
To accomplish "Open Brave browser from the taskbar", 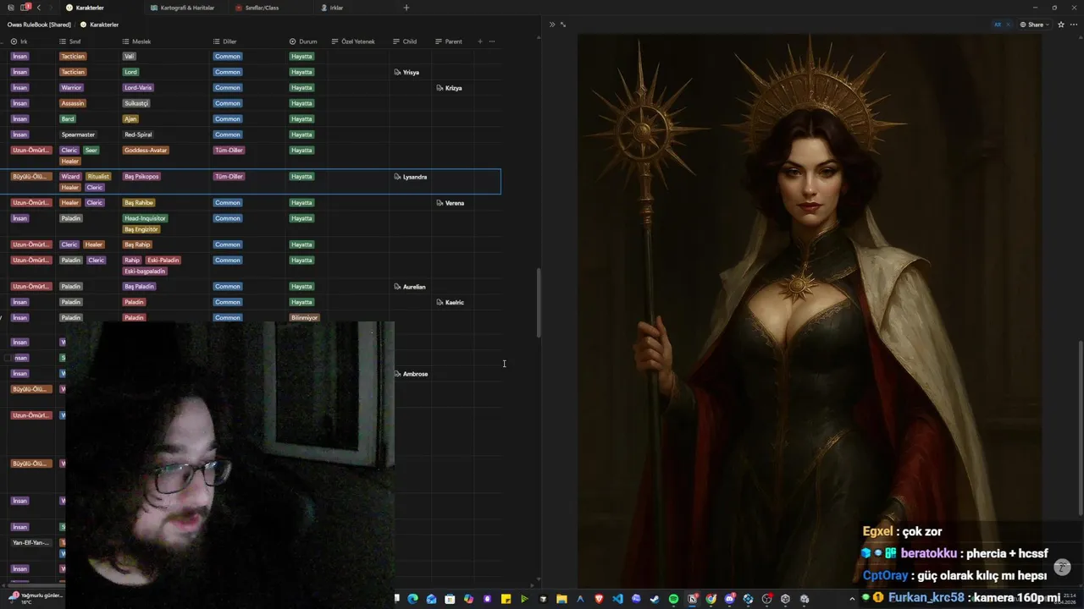I will (599, 599).
